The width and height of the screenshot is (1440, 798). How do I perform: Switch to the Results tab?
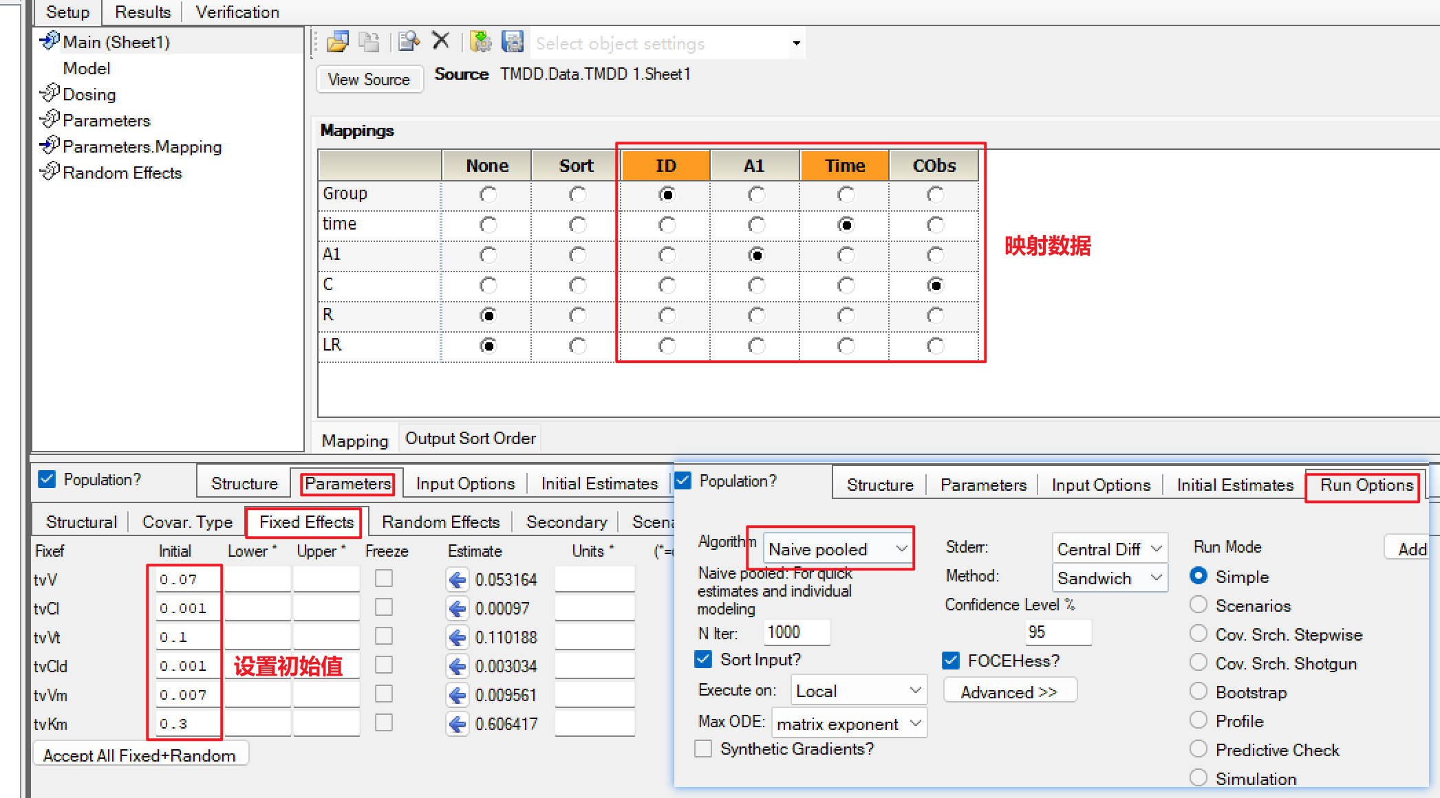click(x=142, y=12)
